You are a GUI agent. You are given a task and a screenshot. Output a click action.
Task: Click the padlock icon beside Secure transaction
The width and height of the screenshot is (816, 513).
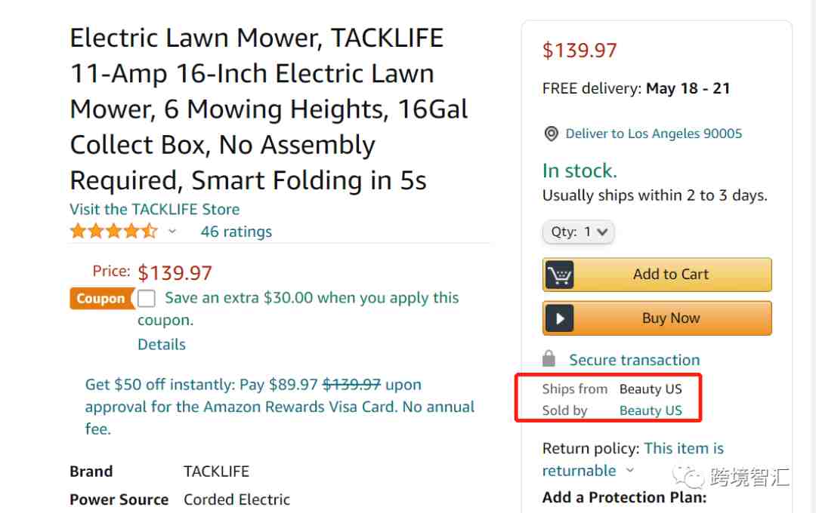(x=549, y=358)
